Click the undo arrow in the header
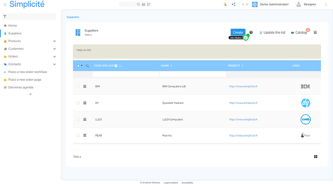333x184 pixels. 243,4
